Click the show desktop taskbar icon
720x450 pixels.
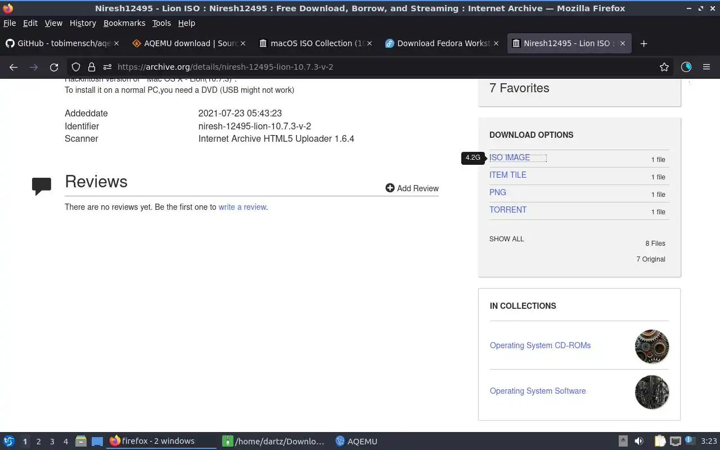click(x=97, y=441)
